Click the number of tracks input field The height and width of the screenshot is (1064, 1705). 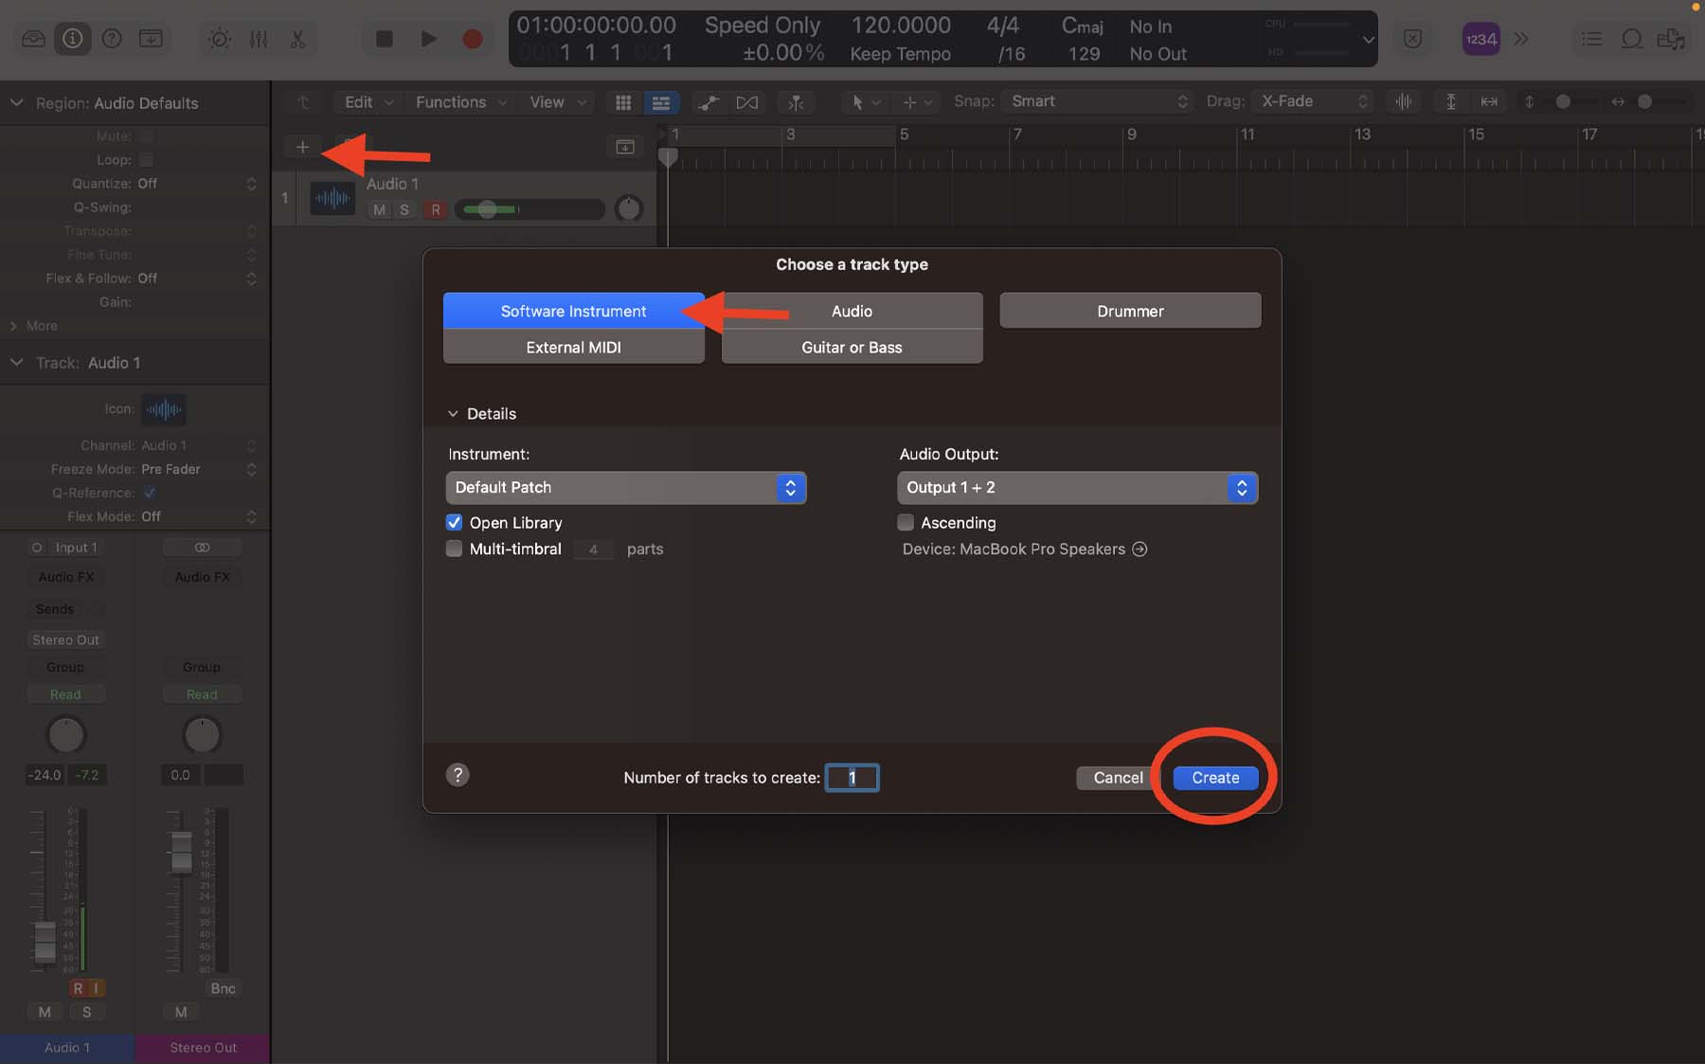(852, 778)
